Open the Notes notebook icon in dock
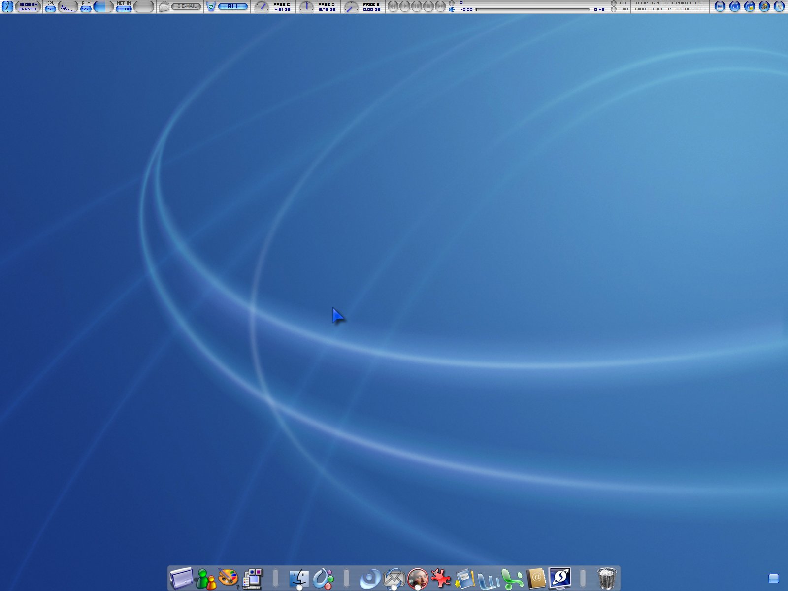This screenshot has height=591, width=788. click(464, 579)
